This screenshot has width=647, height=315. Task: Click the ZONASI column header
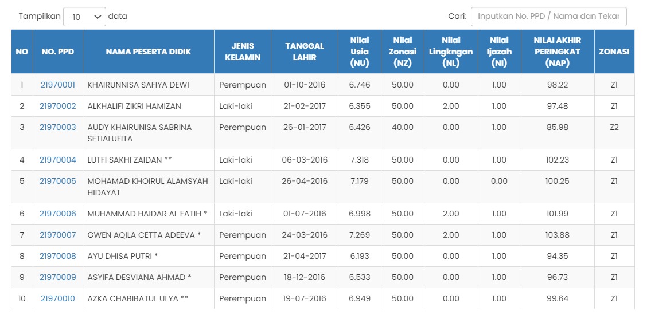point(614,52)
